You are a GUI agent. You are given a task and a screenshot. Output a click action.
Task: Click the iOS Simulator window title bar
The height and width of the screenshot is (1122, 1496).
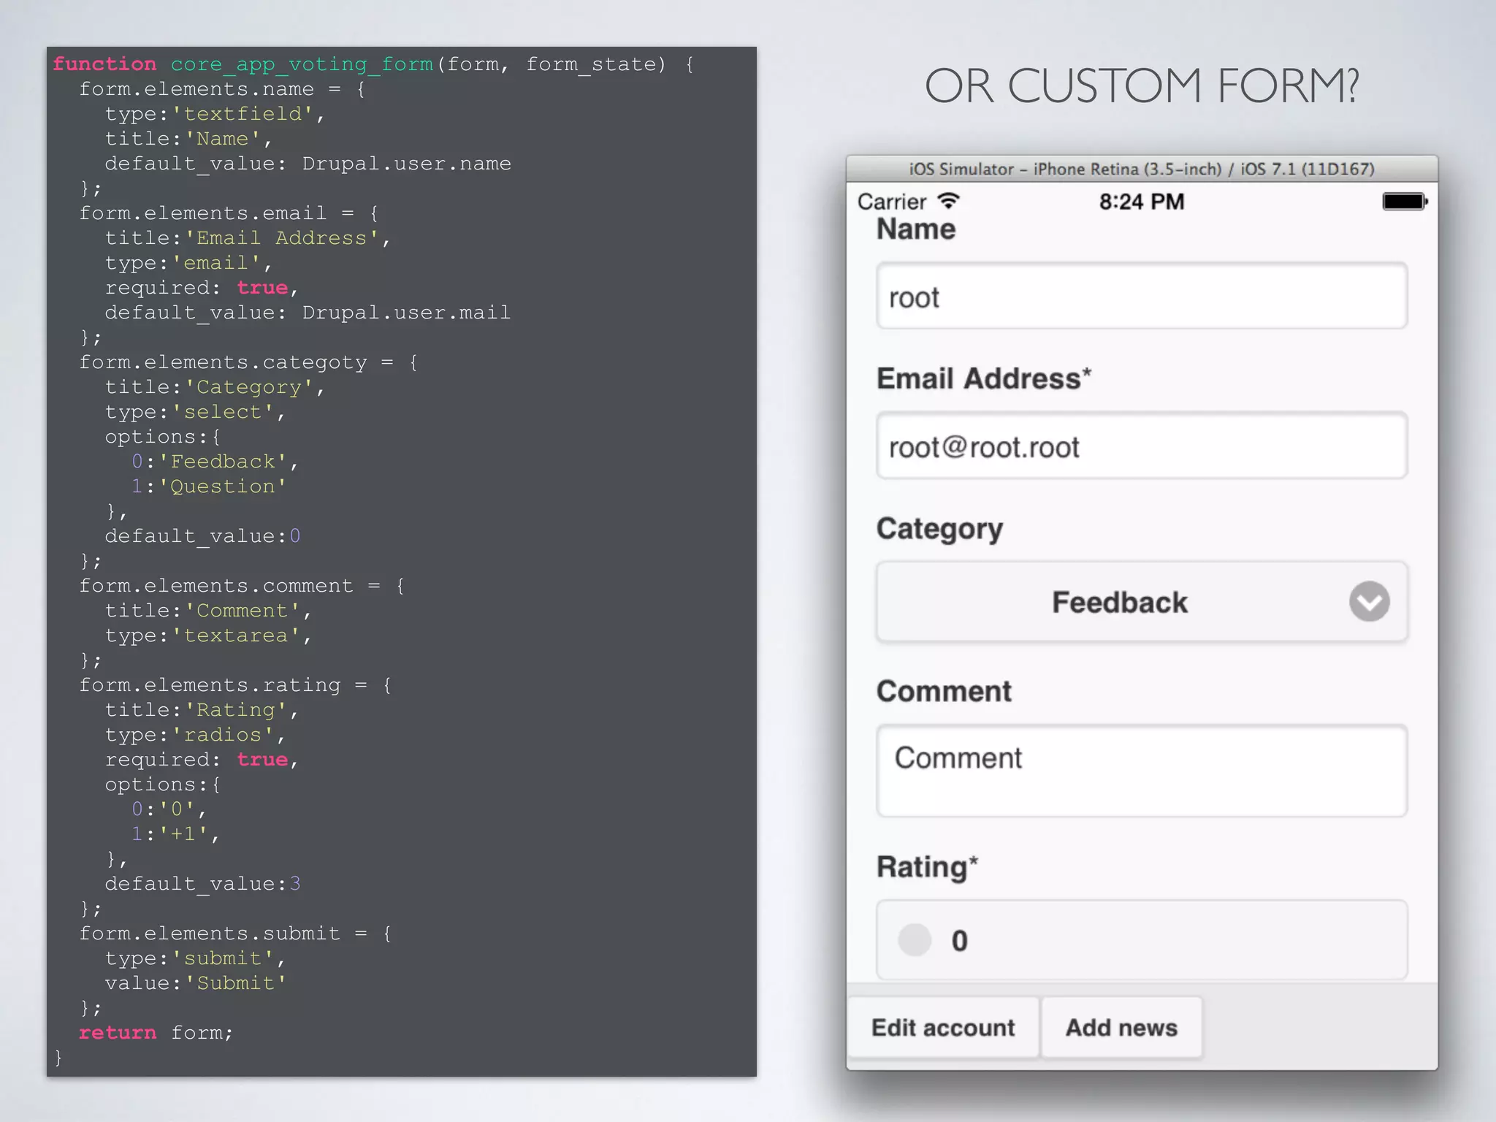(1142, 169)
